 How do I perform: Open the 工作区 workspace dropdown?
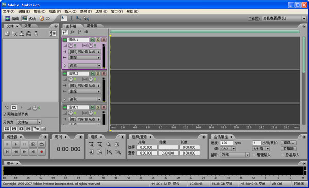click(x=284, y=19)
